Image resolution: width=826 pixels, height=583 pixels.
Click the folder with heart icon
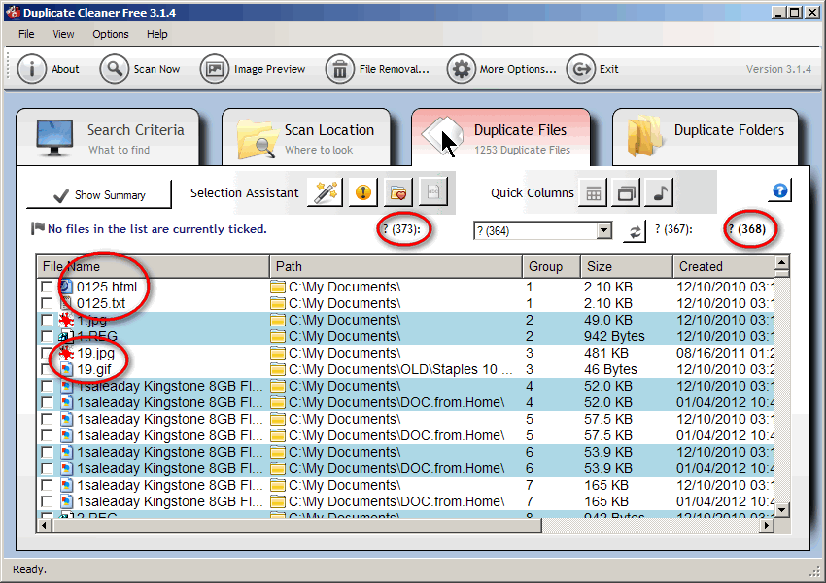[x=396, y=192]
